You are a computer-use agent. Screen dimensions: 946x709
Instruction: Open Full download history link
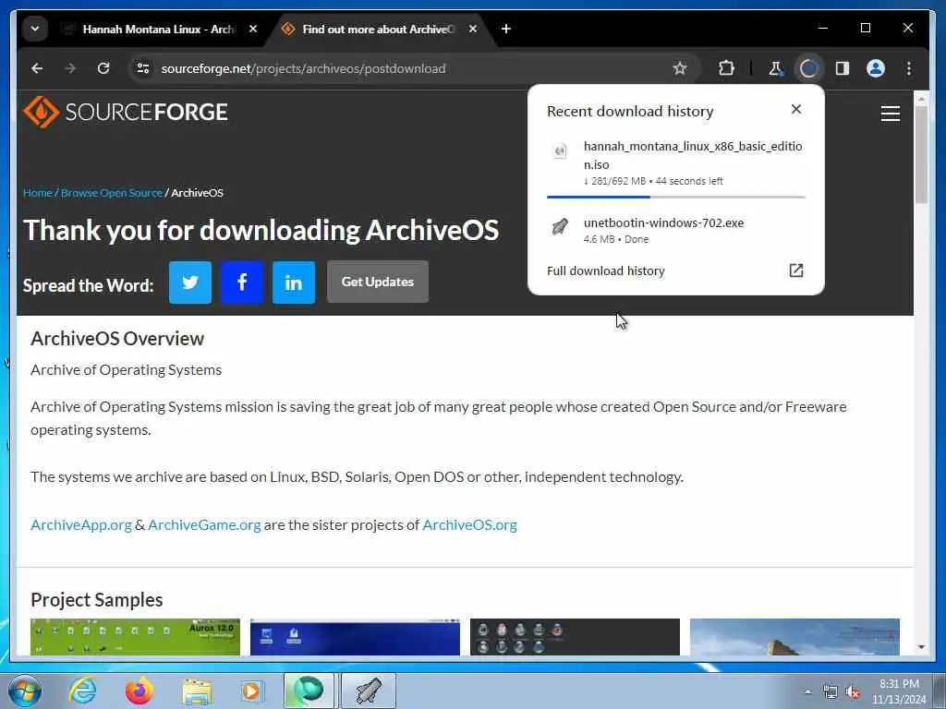click(606, 270)
